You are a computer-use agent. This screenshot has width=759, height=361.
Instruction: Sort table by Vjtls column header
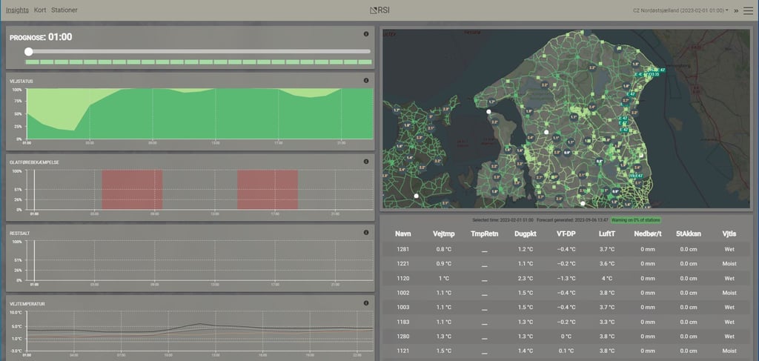[729, 234]
